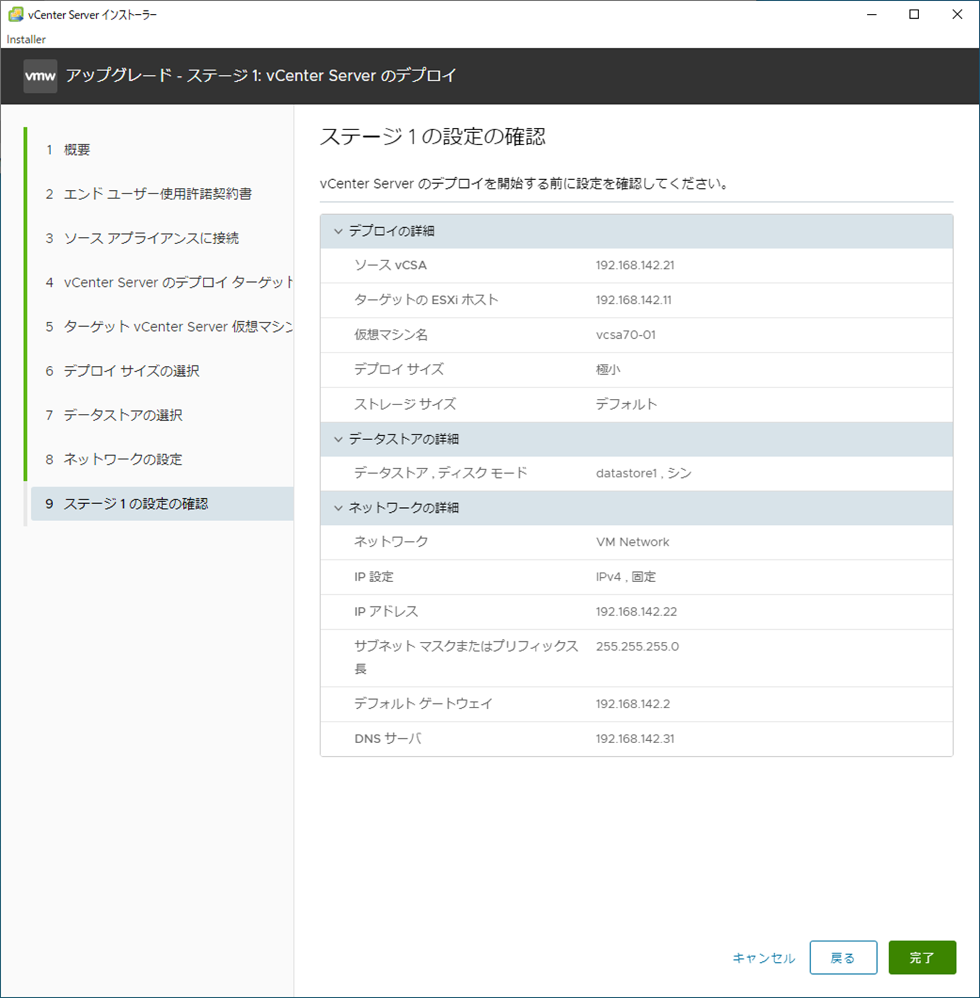Click the ターゲットの ESXi ホスト label

[426, 300]
